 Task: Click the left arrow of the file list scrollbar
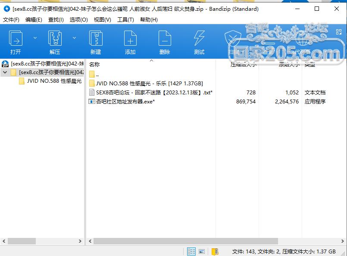pos(90,241)
